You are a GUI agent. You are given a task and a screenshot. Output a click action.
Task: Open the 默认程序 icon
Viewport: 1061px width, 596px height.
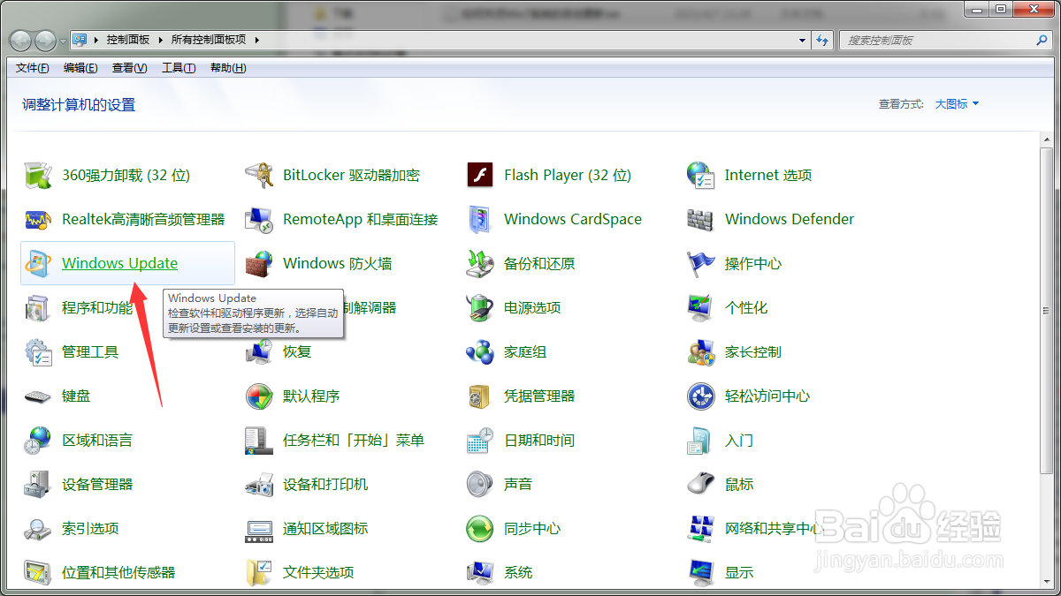click(x=259, y=396)
